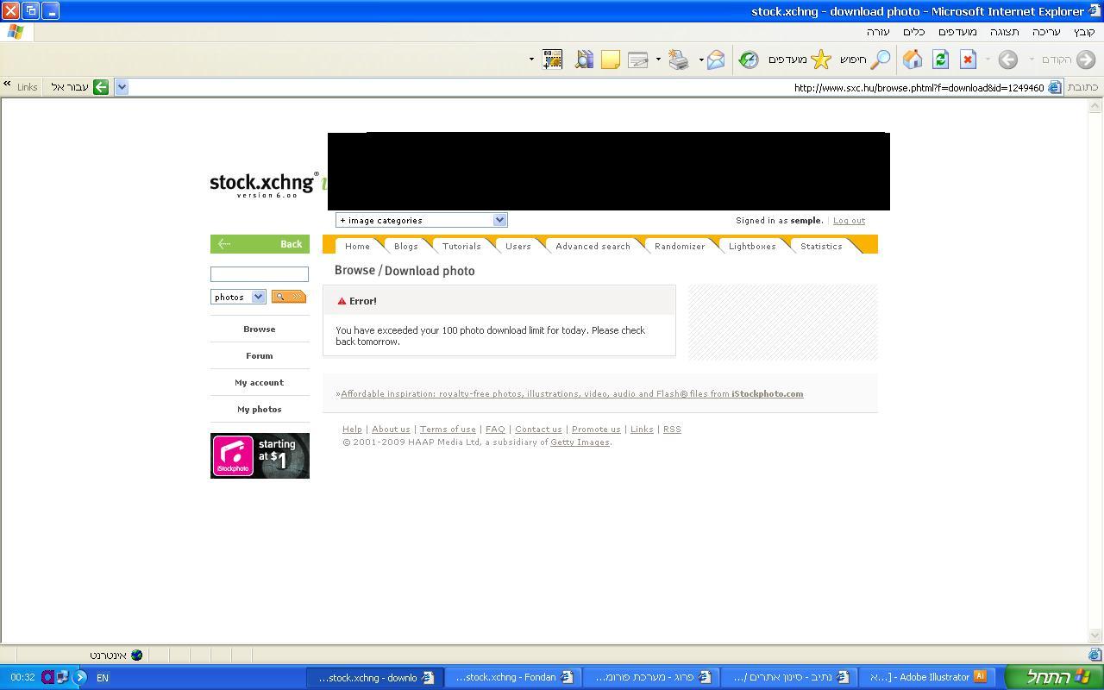Open the תצוגה (View) menu

tap(1005, 32)
